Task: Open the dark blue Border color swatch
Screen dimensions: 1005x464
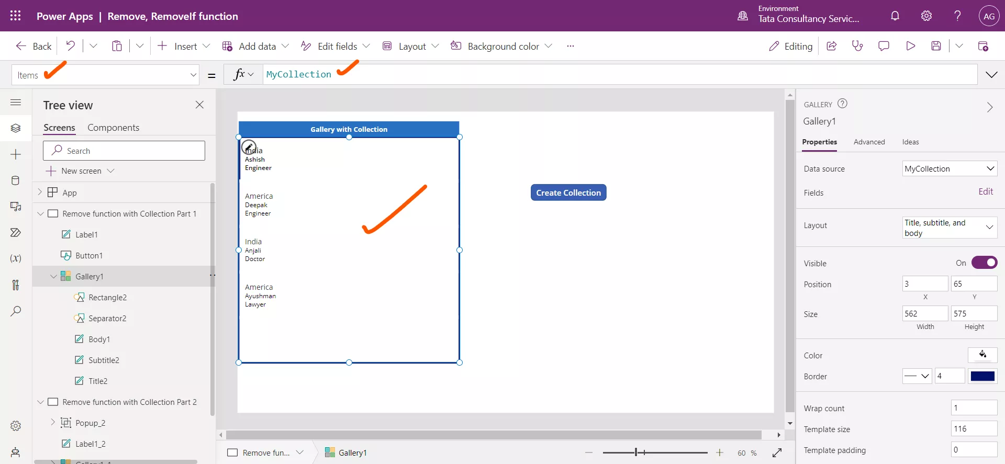Action: pyautogui.click(x=982, y=376)
